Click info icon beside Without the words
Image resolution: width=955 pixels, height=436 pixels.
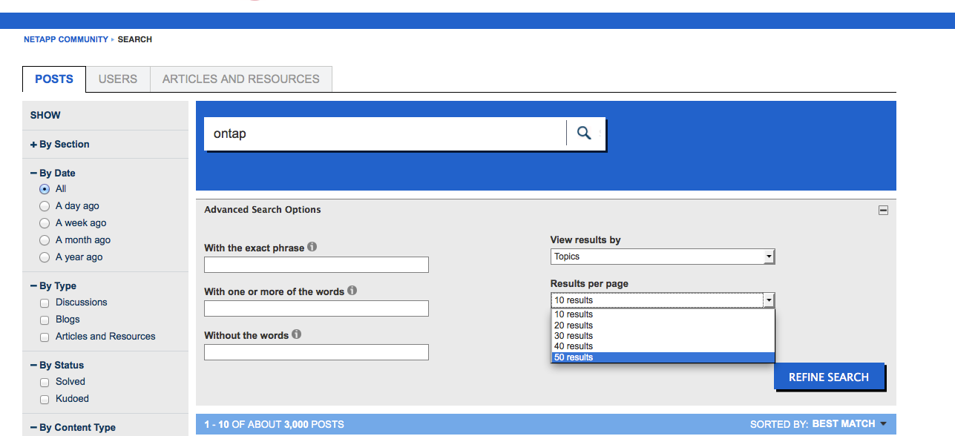(297, 334)
